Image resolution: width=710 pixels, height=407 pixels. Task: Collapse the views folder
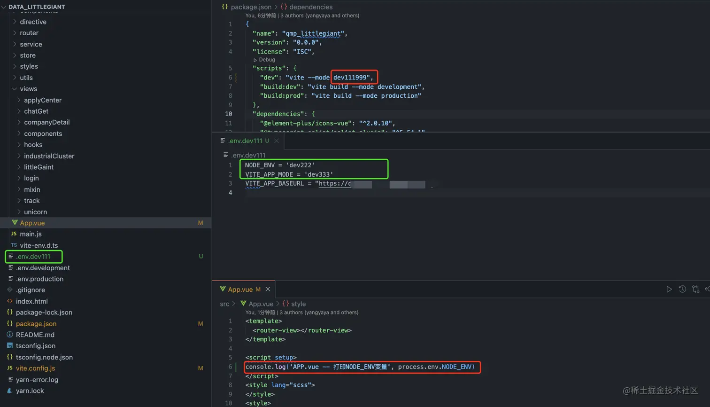click(15, 88)
